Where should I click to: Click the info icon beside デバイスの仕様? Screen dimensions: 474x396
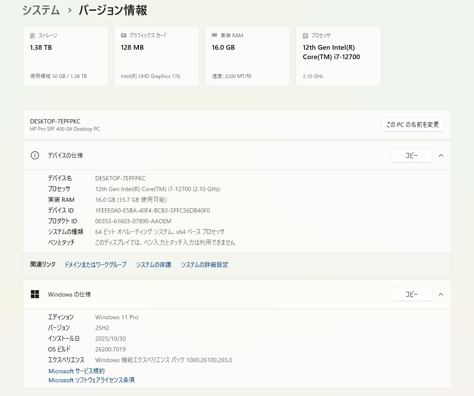pyautogui.click(x=35, y=155)
